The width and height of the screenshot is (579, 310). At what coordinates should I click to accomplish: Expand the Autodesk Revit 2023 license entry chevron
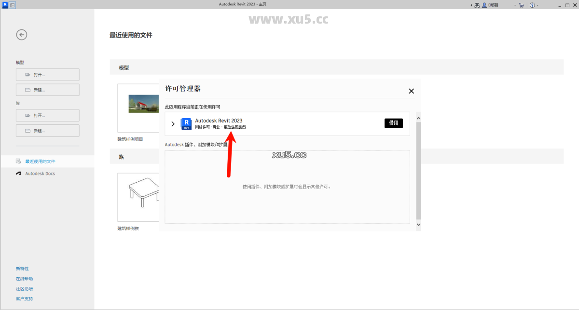[x=173, y=123]
